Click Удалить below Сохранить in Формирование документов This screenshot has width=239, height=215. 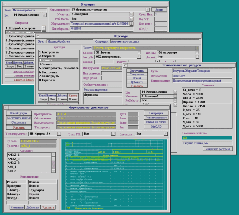point(19,128)
